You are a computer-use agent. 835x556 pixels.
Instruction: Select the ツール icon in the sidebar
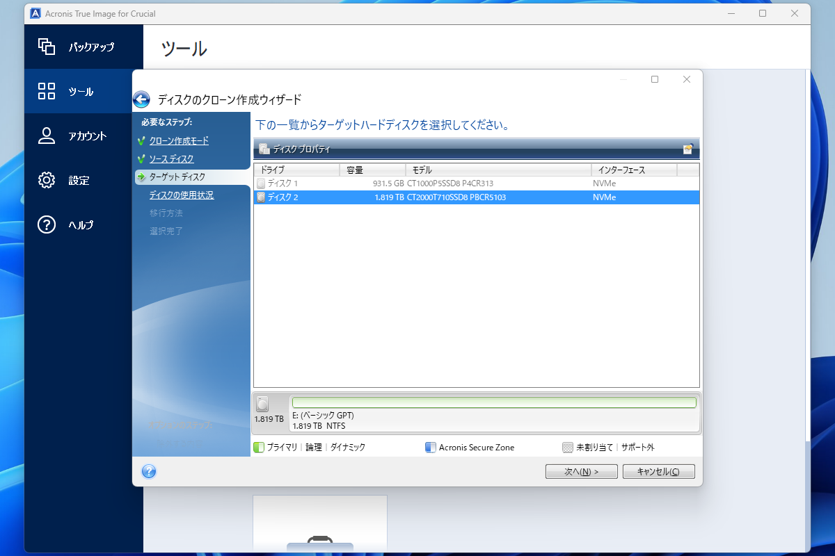click(x=46, y=91)
